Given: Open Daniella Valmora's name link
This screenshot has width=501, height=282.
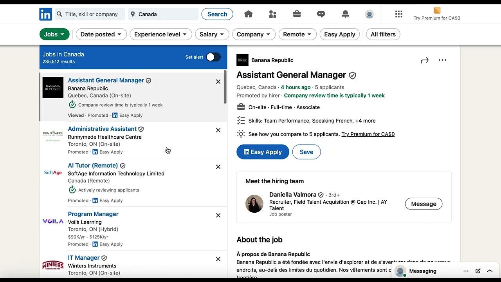Looking at the screenshot, I should tap(293, 195).
